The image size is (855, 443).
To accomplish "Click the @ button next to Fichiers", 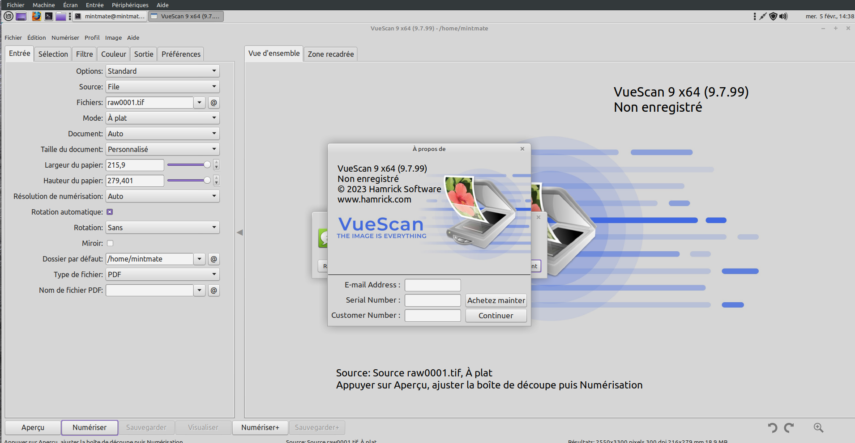I will (214, 102).
